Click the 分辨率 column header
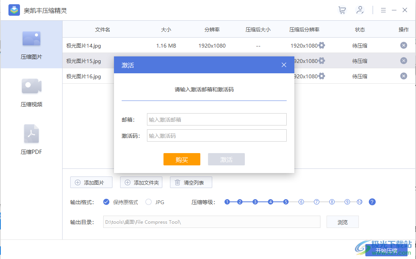Screen dimensions: 416x259 (212, 30)
